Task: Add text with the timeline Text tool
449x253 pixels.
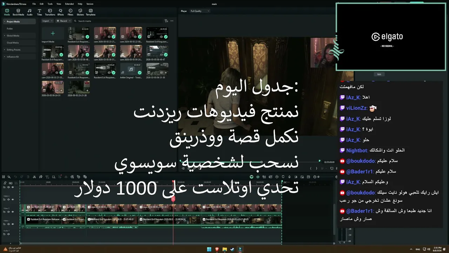Action: 47,177
